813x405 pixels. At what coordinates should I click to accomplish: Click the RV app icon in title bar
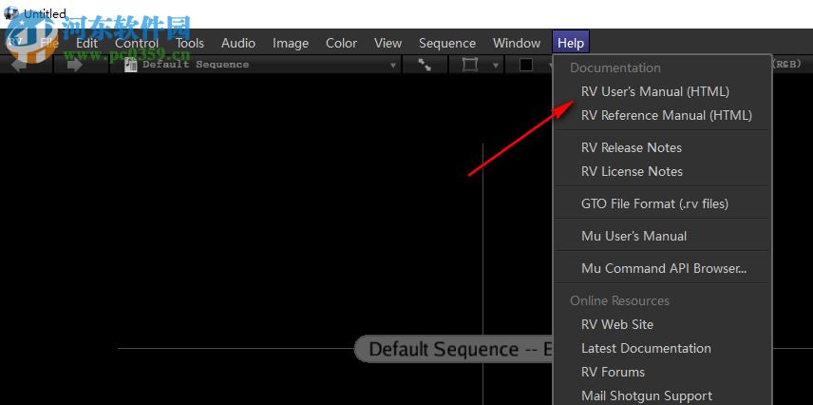[11, 13]
